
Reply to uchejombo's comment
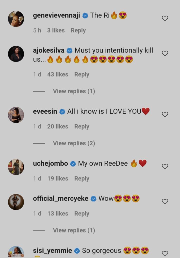click(81, 179)
